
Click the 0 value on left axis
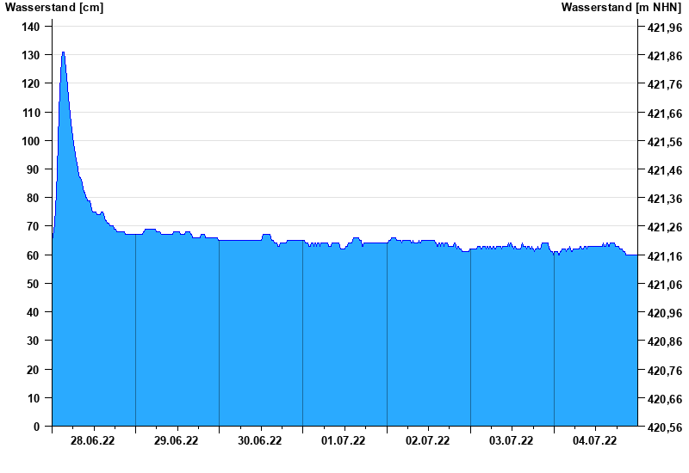(x=36, y=427)
